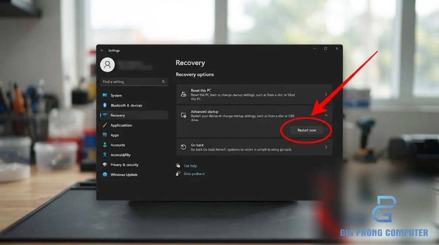Open the Applicaatiom sidebar entry

(x=121, y=125)
